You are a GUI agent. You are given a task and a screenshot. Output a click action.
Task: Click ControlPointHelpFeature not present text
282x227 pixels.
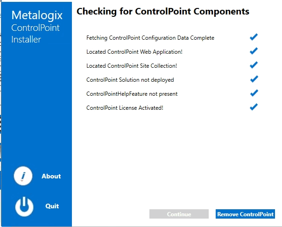132,94
